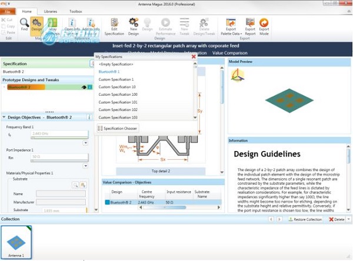Switch to the Home ribbon tab

27,11
